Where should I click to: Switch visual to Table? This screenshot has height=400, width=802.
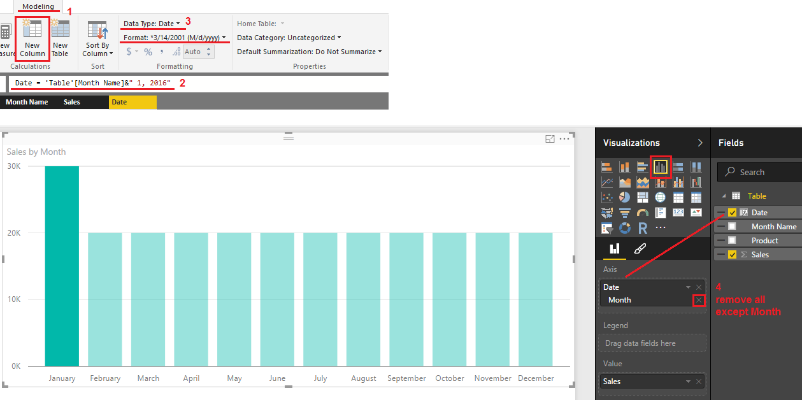click(678, 197)
